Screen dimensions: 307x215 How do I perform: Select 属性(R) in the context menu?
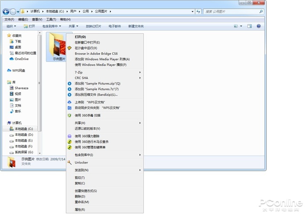tap(80, 210)
